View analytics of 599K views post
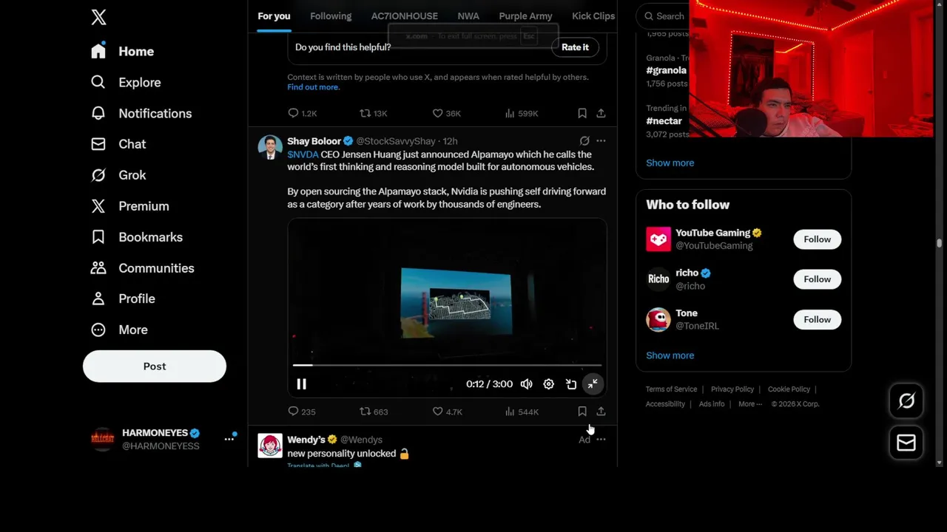Image resolution: width=947 pixels, height=532 pixels. click(521, 113)
